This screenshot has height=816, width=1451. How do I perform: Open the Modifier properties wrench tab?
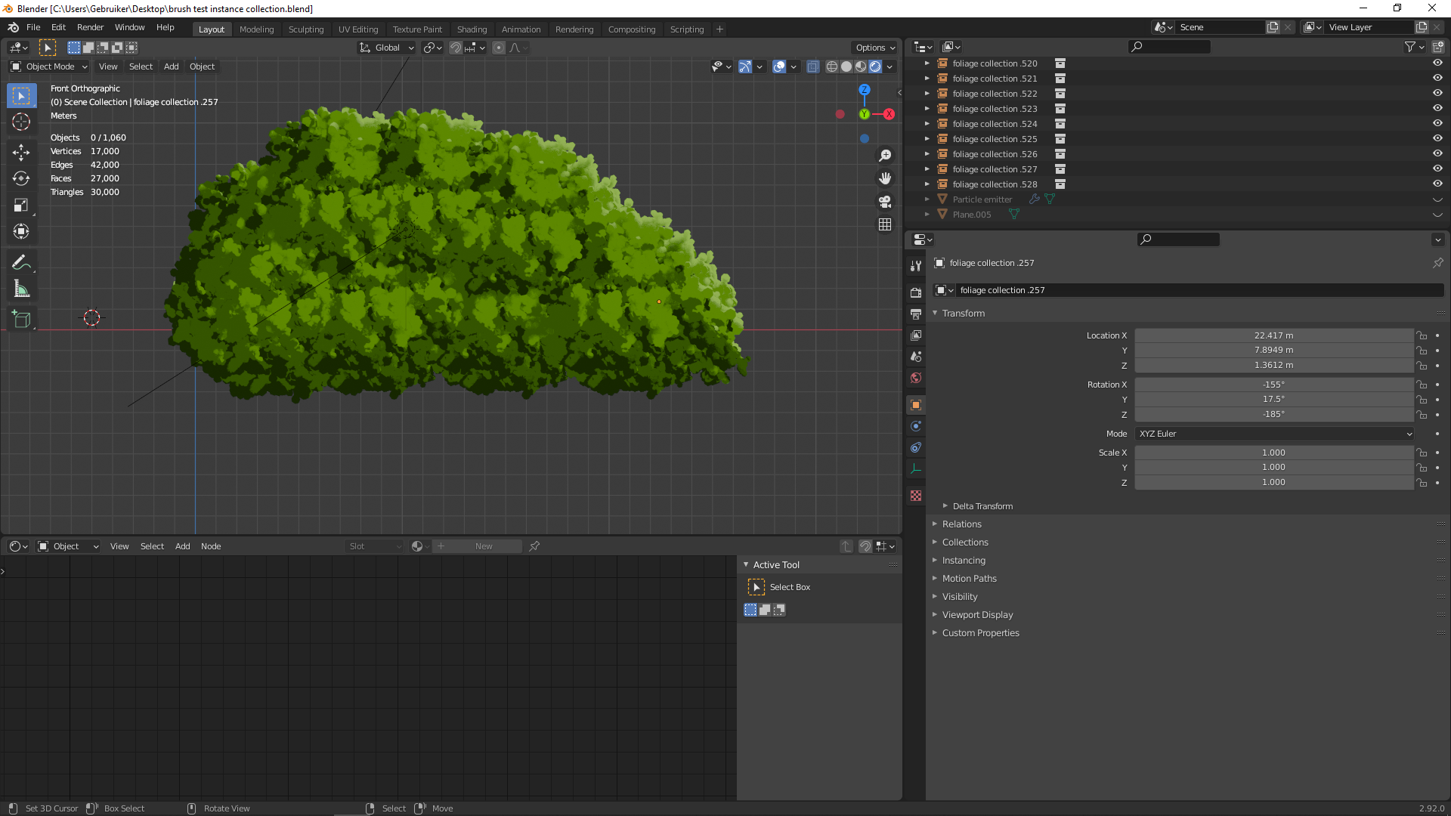tap(916, 266)
